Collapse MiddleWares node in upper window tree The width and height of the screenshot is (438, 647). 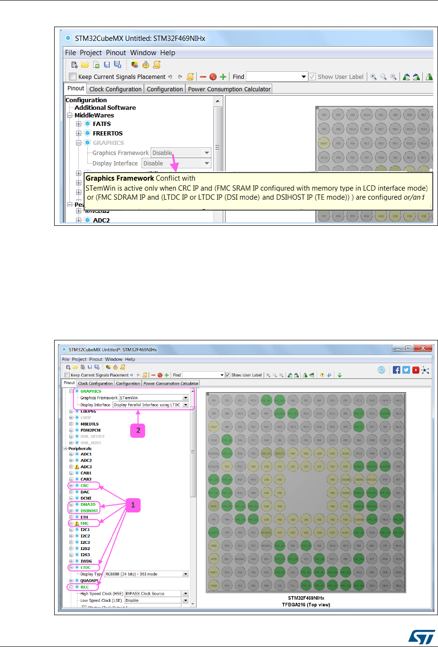coord(70,116)
